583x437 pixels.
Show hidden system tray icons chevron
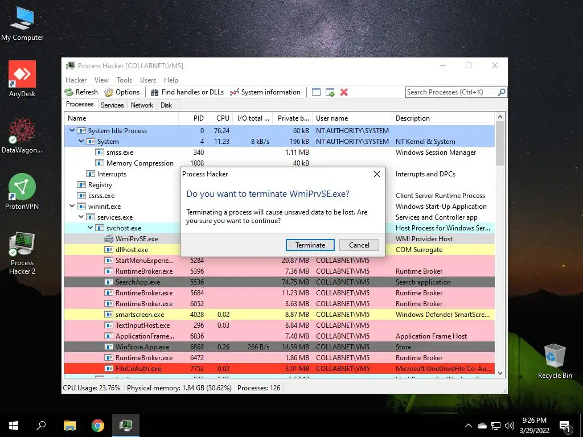click(x=469, y=426)
